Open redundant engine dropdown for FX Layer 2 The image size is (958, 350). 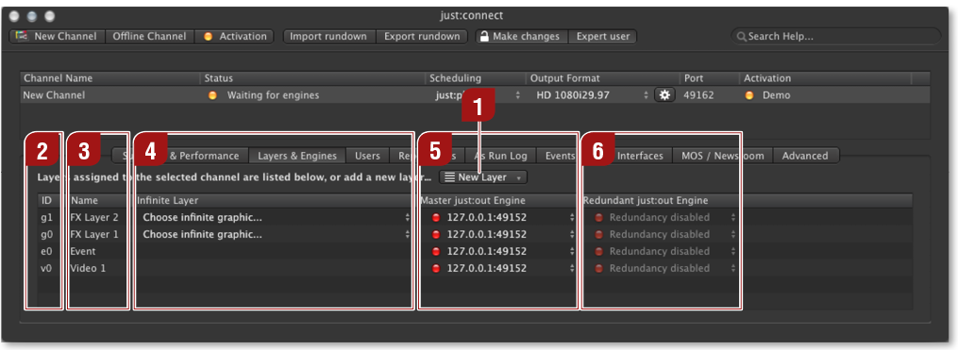coord(664,217)
